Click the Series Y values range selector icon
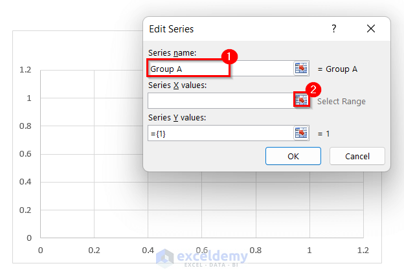 [301, 133]
